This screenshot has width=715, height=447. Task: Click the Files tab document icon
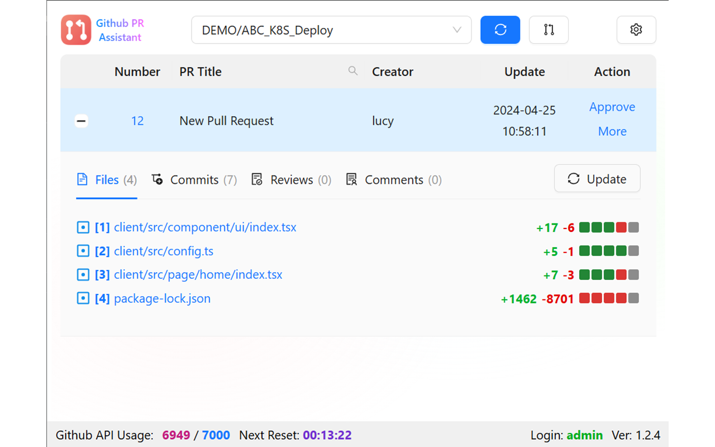click(82, 179)
